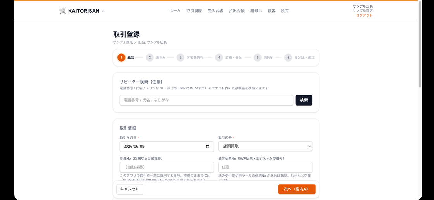
Task: Click the サンプル商店 store name in header
Action: click(363, 10)
